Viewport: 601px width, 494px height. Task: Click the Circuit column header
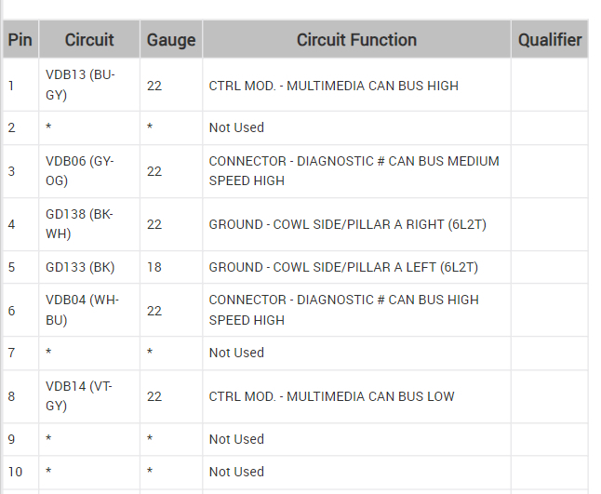pos(89,40)
